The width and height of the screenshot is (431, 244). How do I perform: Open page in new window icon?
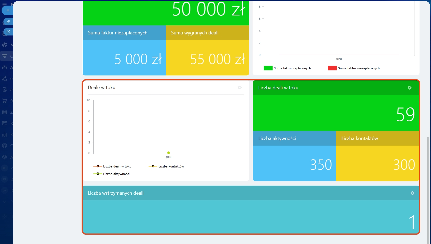click(x=8, y=32)
